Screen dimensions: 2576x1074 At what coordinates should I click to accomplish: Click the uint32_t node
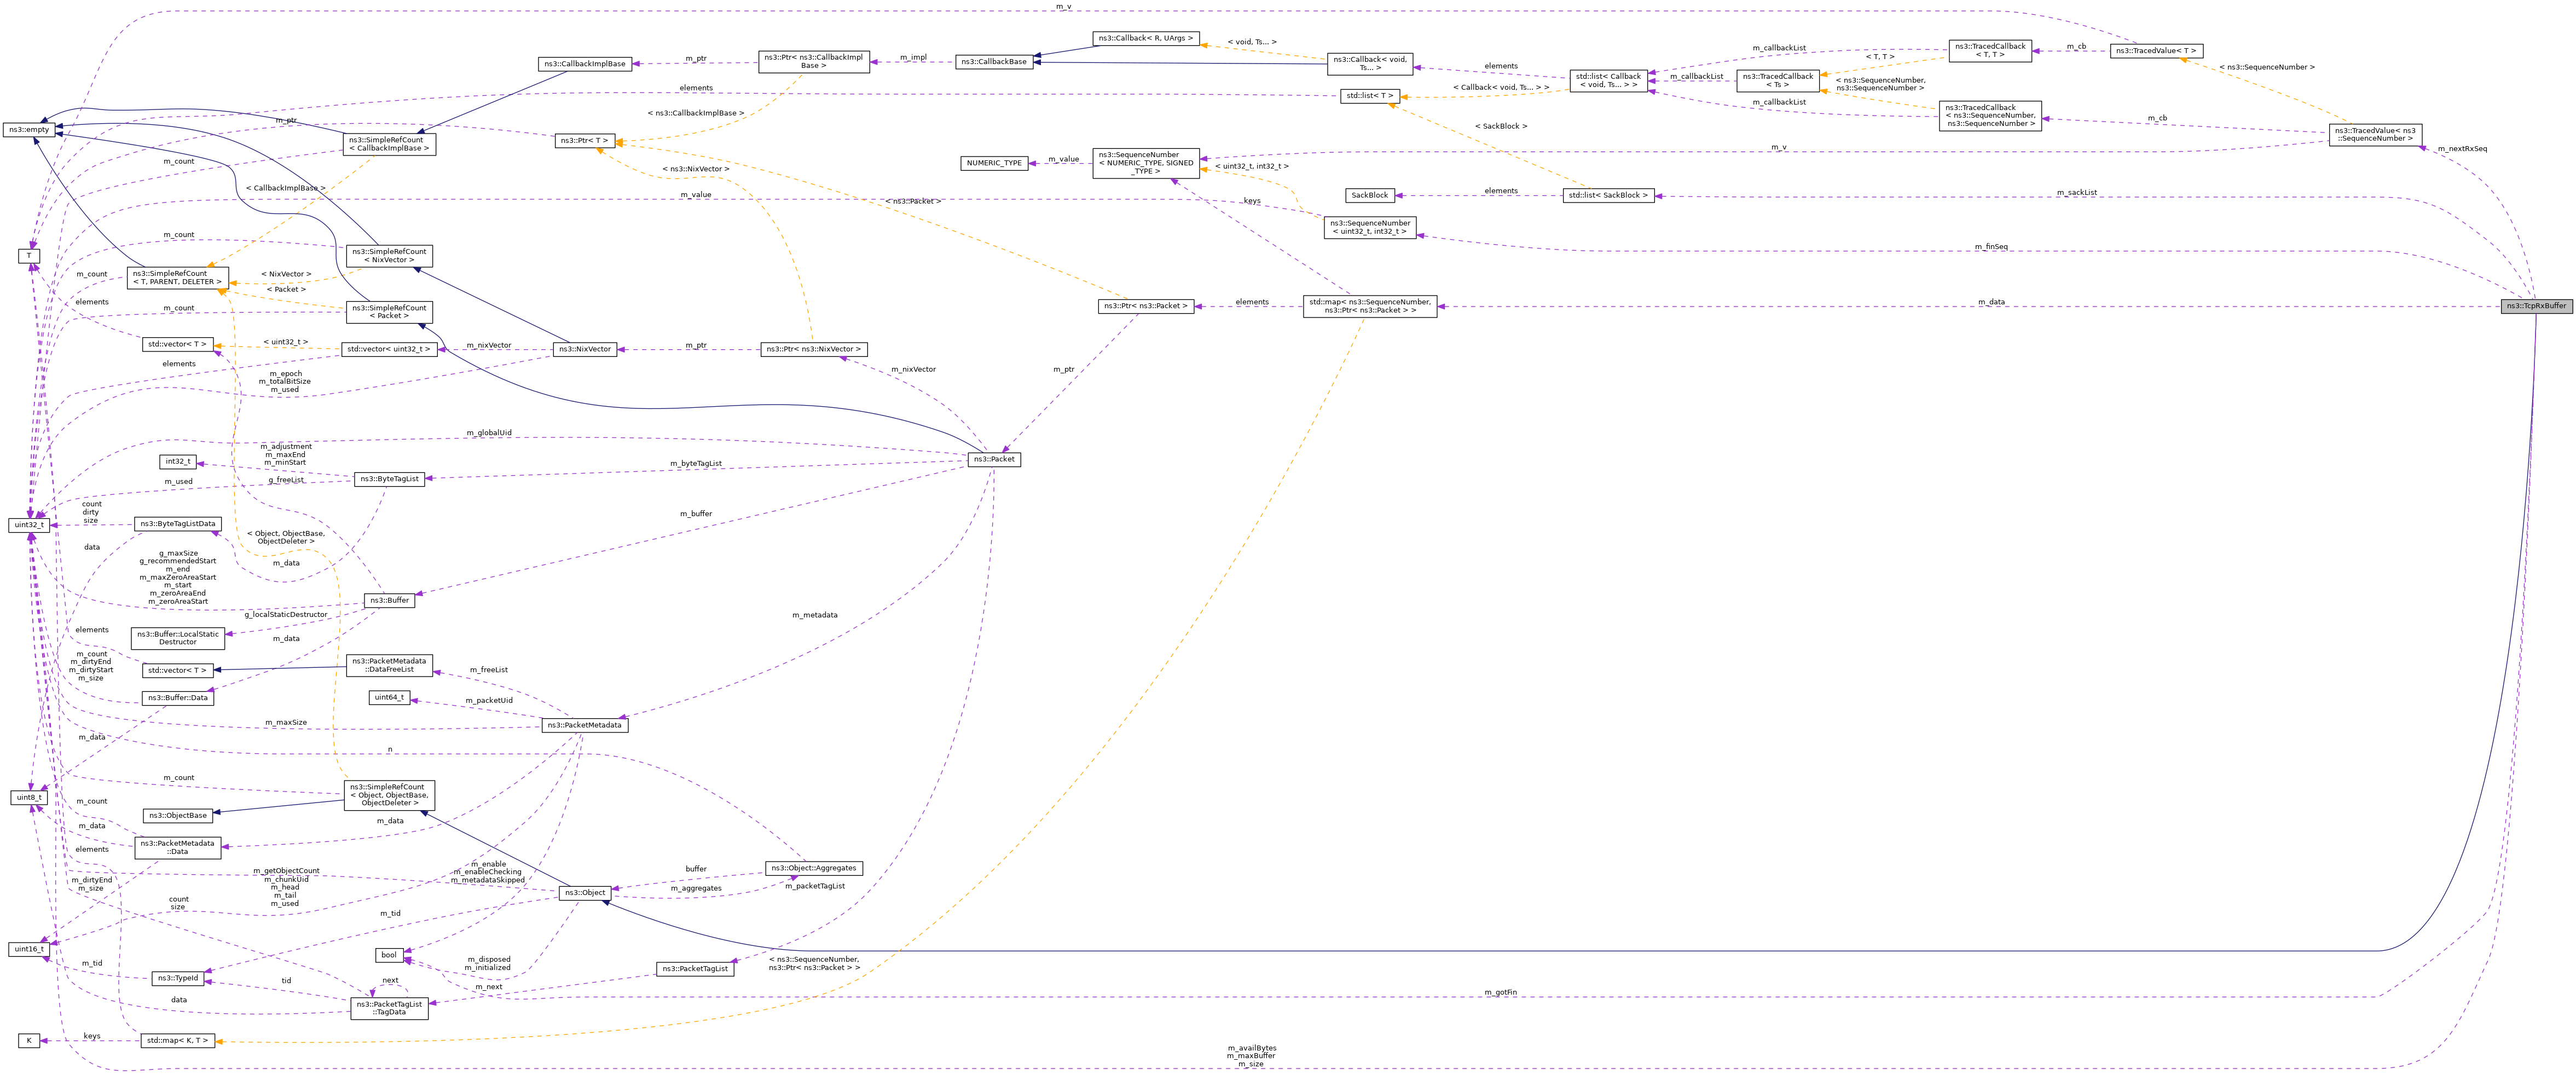[x=29, y=525]
